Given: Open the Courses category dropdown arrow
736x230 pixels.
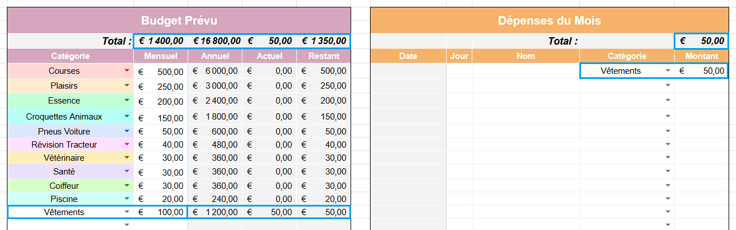Looking at the screenshot, I should 127,70.
